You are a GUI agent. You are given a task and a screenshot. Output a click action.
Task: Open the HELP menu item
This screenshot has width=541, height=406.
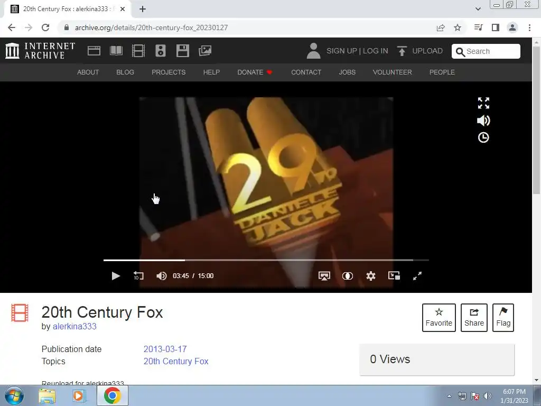(x=211, y=72)
